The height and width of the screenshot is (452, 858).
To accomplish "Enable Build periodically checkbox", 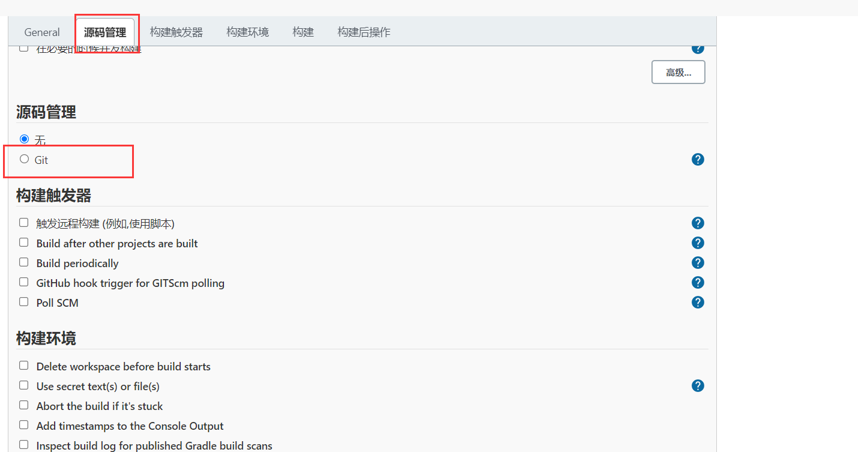I will point(24,262).
